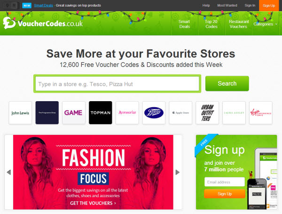The width and height of the screenshot is (282, 214).
Task: Open the GAME store logo tile
Action: coord(74,113)
